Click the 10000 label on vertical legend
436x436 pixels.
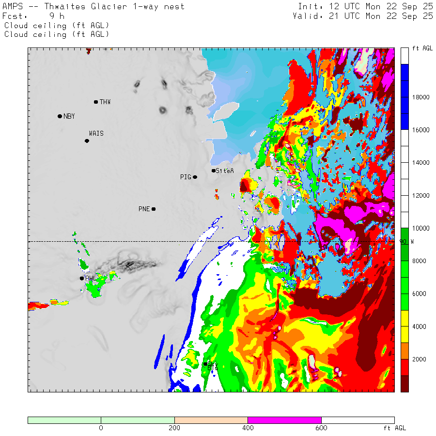pyautogui.click(x=420, y=228)
